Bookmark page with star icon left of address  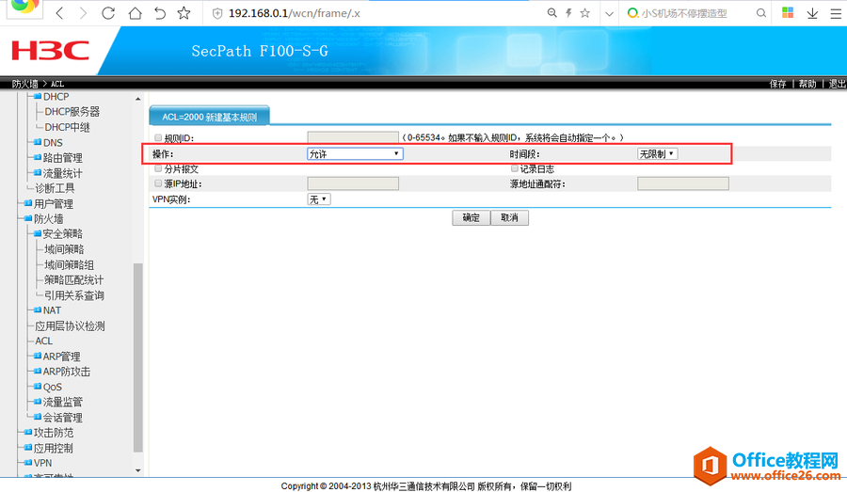(184, 13)
